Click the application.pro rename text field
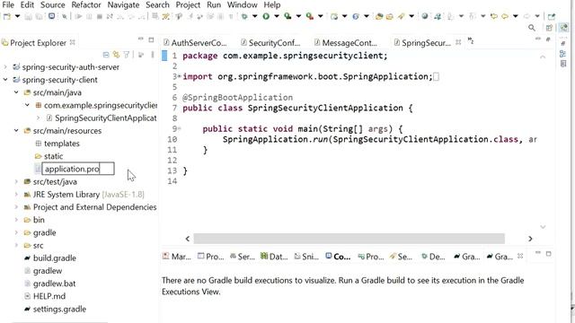This screenshot has width=575, height=323. (x=78, y=169)
